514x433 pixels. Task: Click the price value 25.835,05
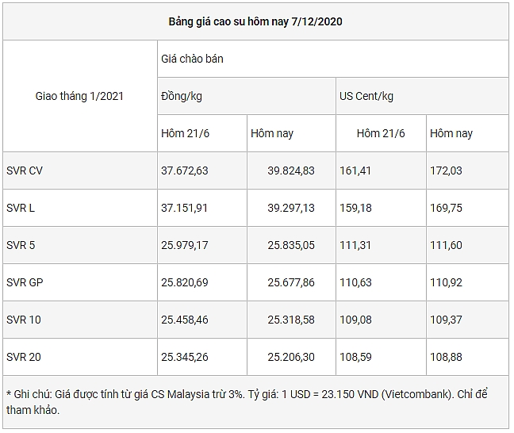click(291, 245)
